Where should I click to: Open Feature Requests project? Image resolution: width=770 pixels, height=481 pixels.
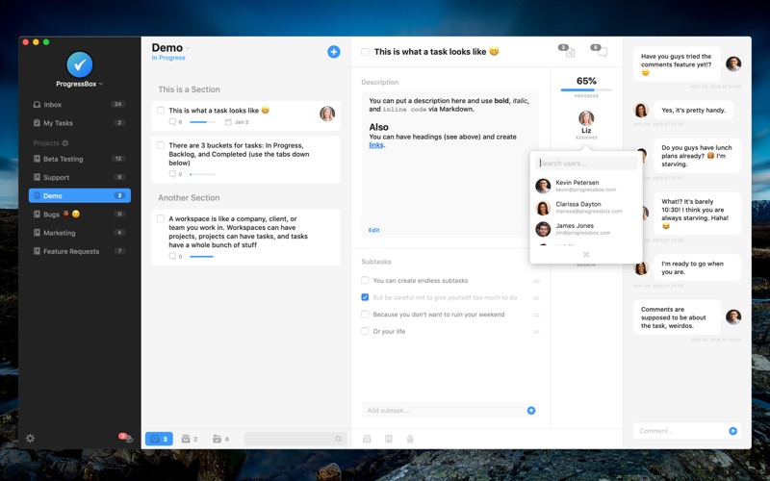[x=80, y=251]
